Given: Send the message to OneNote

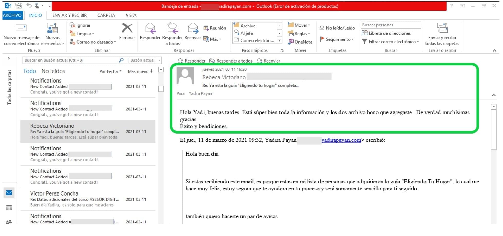Looking at the screenshot, I should 300,42.
